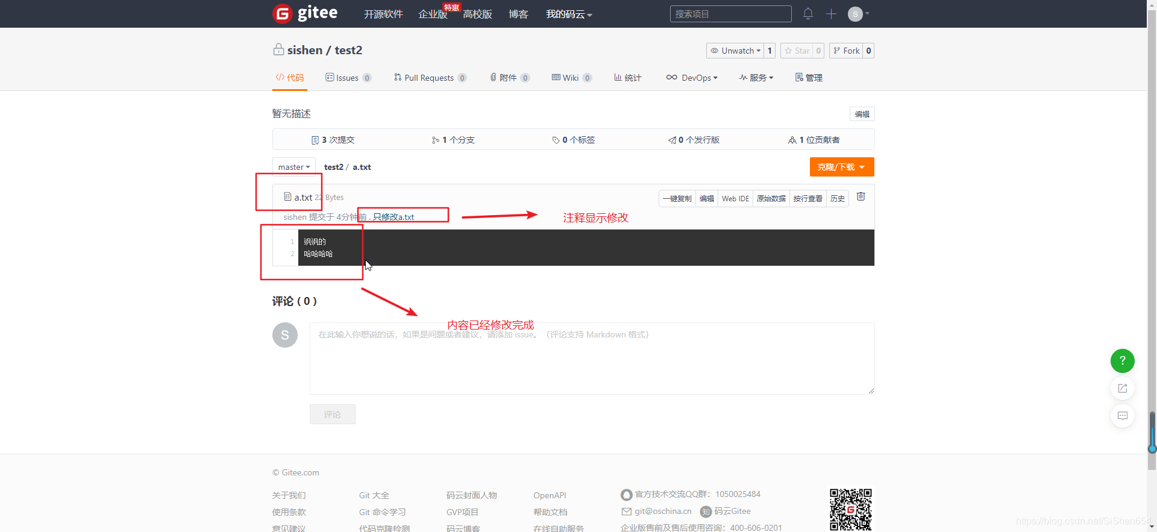
Task: Expand the 服务 menu
Action: tap(756, 78)
